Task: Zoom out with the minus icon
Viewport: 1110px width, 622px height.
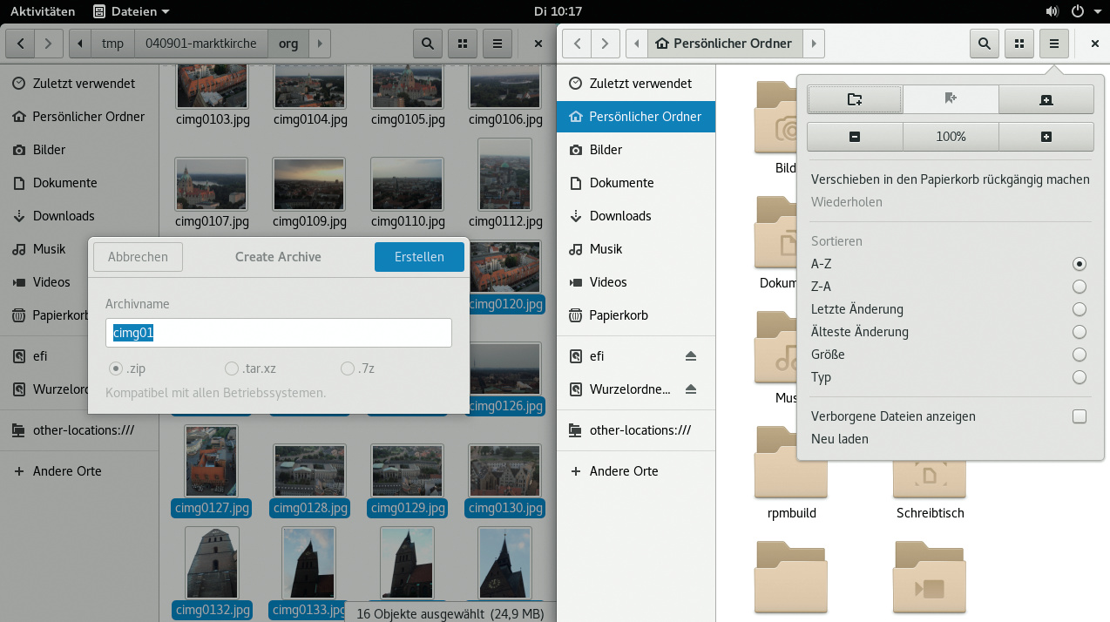Action: (x=855, y=137)
